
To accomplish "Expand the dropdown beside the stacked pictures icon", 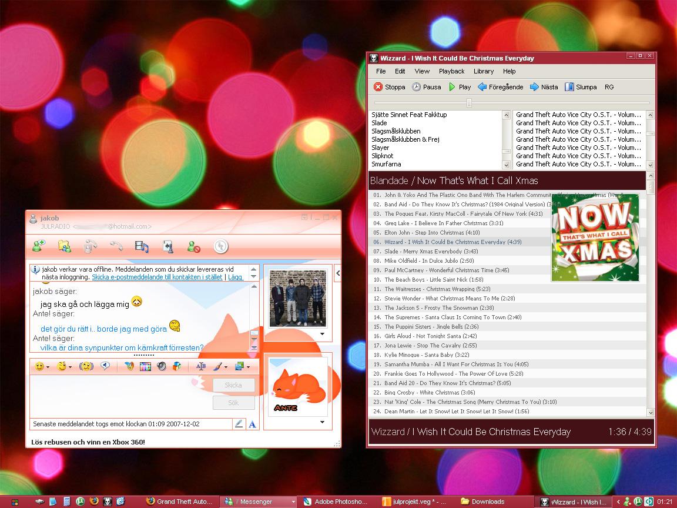I will coord(248,367).
